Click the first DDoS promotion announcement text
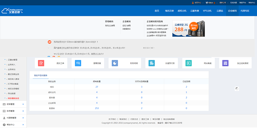The height and width of the screenshot is (128, 257). pyautogui.click(x=76, y=42)
